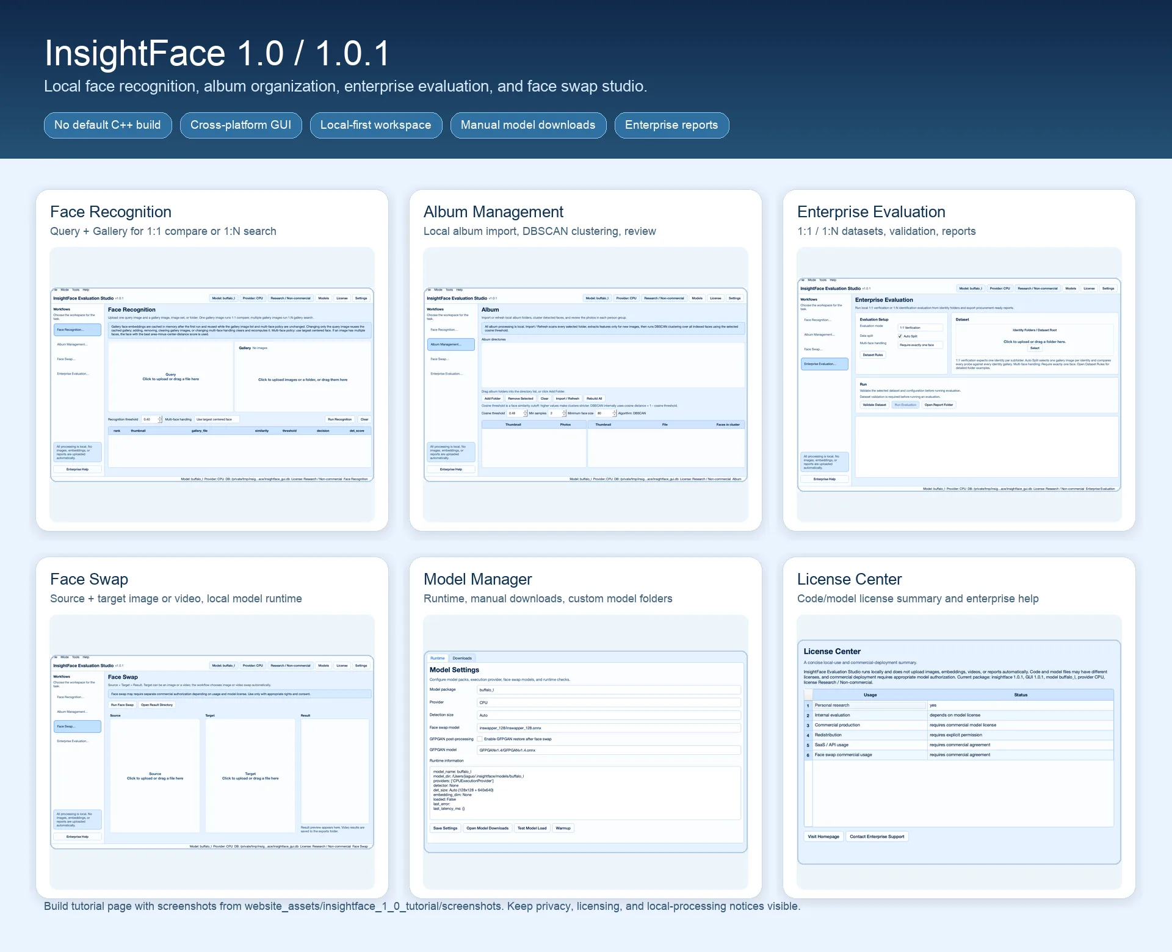Click Run Face Swap button

(122, 705)
